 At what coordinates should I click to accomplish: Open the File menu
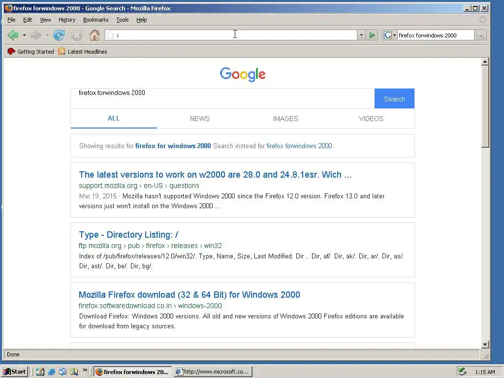click(x=11, y=20)
